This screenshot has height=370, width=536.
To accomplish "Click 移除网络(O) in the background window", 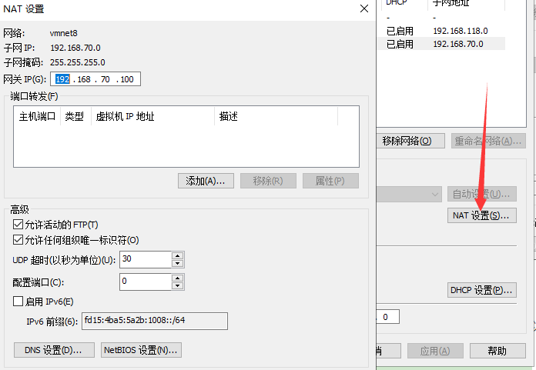I will click(410, 141).
